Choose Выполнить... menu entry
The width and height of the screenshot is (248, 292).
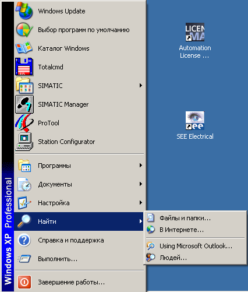pyautogui.click(x=79, y=259)
